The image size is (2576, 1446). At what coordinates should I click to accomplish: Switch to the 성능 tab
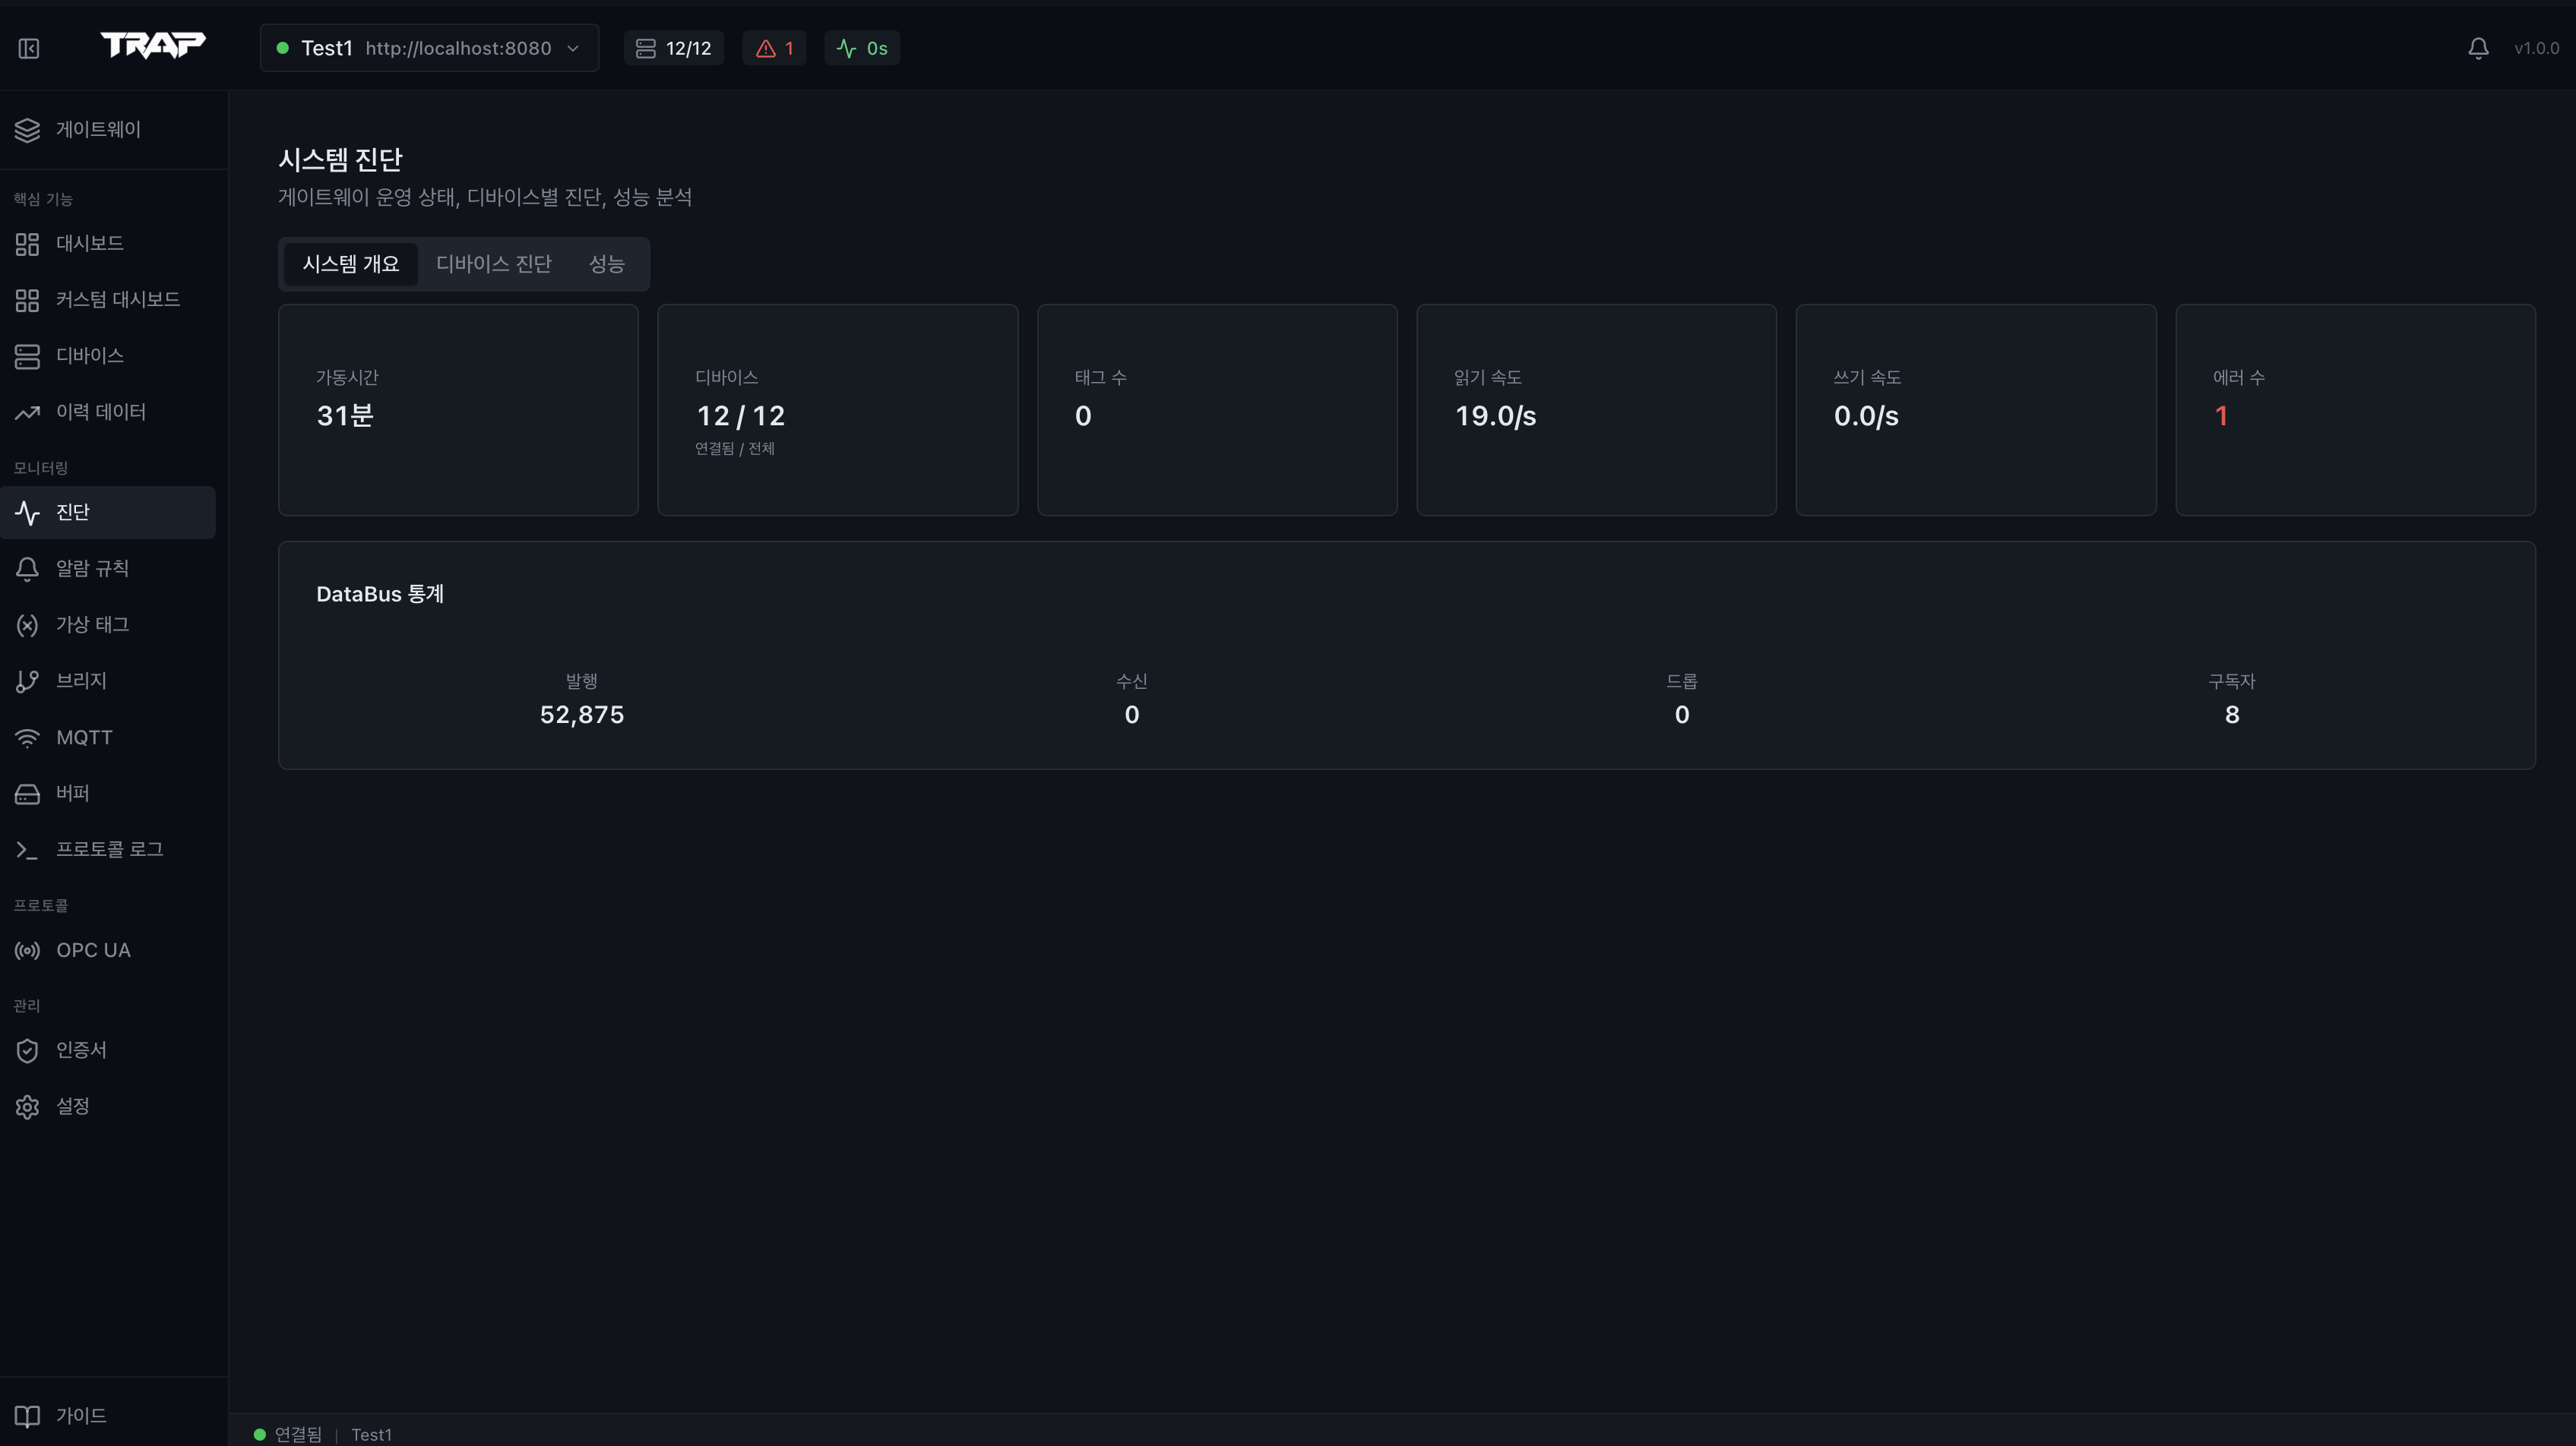click(606, 264)
